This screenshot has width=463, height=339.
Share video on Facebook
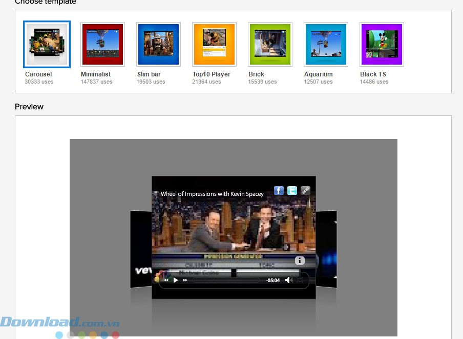[x=279, y=191]
